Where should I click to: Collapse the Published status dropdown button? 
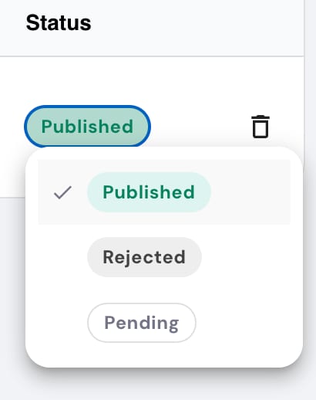click(x=87, y=127)
